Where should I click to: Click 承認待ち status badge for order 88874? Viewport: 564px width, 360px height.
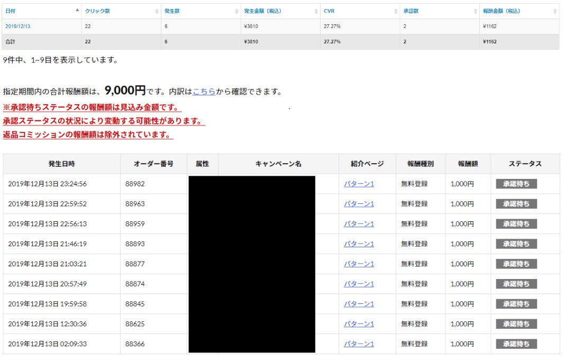click(516, 284)
